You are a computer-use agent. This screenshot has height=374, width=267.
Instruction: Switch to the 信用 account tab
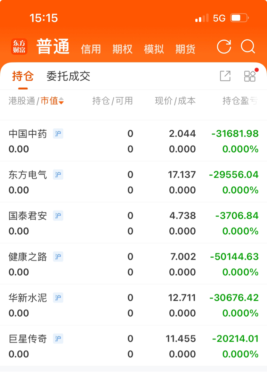[91, 49]
